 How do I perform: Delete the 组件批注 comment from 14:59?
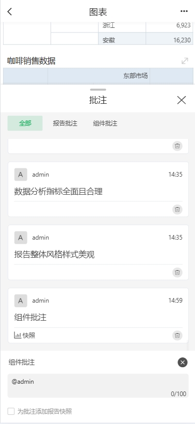[x=177, y=335]
